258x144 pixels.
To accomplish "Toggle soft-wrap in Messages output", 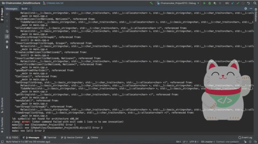I will point(7,31).
